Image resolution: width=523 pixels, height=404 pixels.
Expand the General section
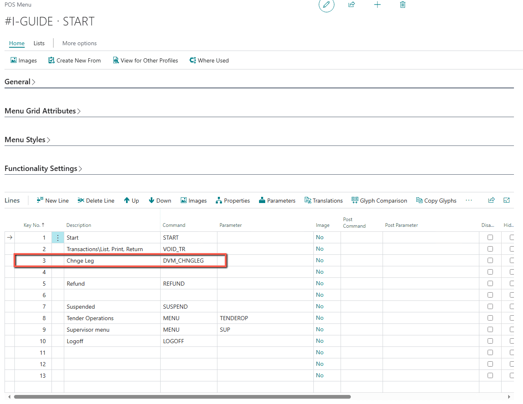20,82
